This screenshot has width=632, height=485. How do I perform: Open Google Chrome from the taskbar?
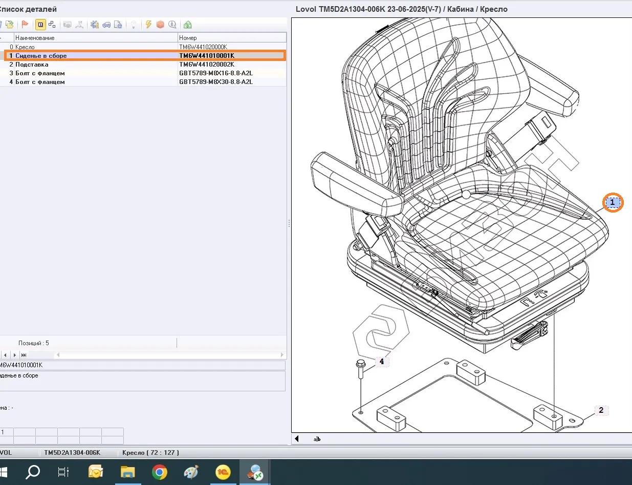pos(160,472)
